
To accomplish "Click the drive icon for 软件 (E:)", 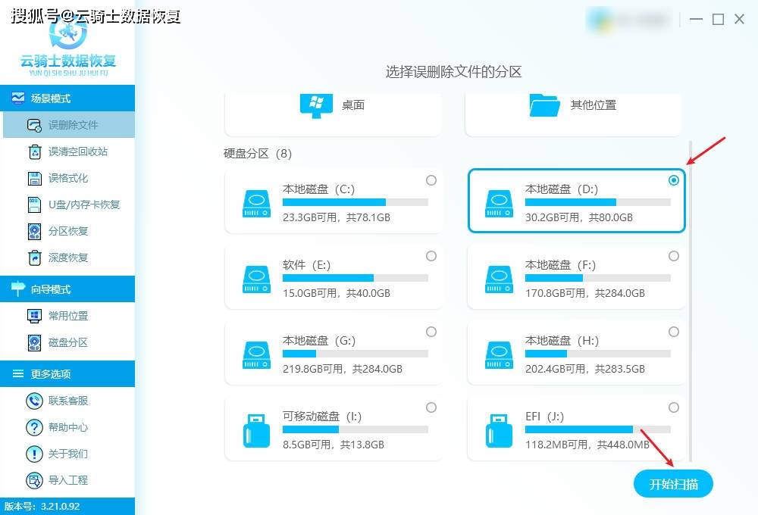I will 257,279.
